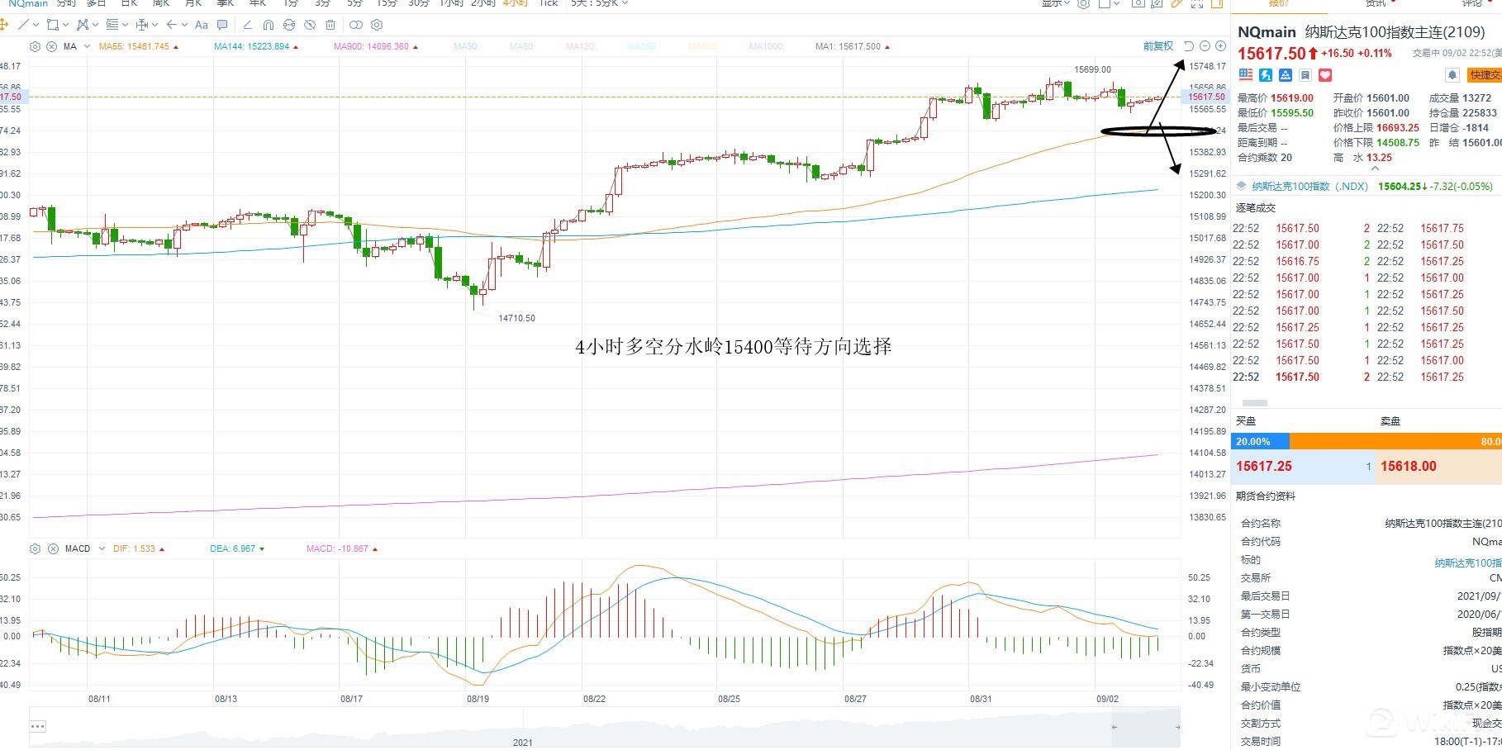
Task: Expand the MA indicator dropdown
Action: [88, 47]
